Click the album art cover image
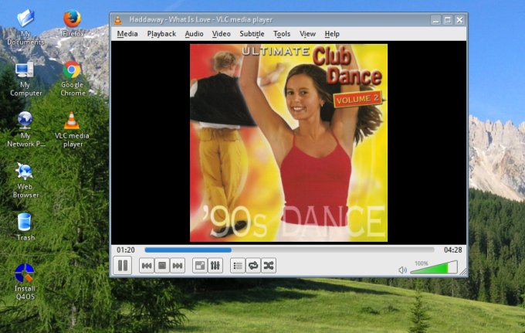This screenshot has width=525, height=333. point(289,143)
